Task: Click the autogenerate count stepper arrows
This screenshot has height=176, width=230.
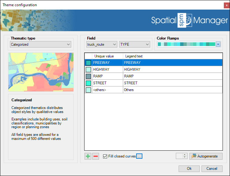Action: (x=185, y=156)
